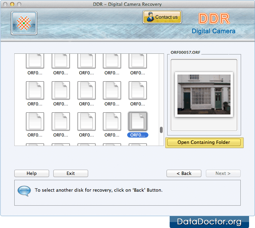Click the highlighted blue ORF0... file label
This screenshot has width=255, height=228.
click(x=138, y=135)
